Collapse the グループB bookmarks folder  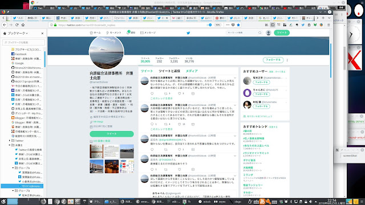[13, 191]
